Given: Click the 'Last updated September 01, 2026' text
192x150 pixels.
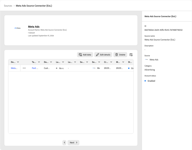Looking at the screenshot, I should click(x=41, y=36).
